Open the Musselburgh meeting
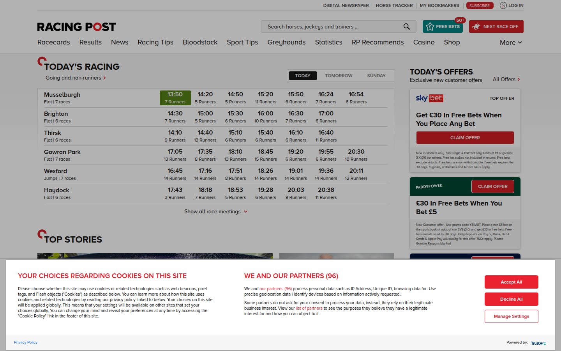561x351 pixels. (x=62, y=95)
